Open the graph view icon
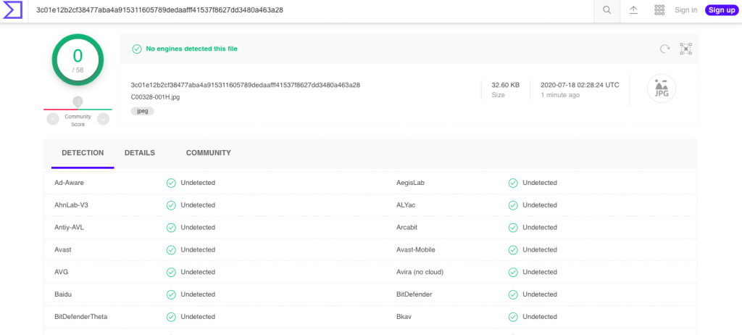 685,49
